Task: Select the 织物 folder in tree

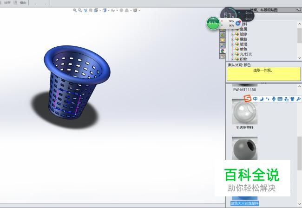Action: [243, 59]
